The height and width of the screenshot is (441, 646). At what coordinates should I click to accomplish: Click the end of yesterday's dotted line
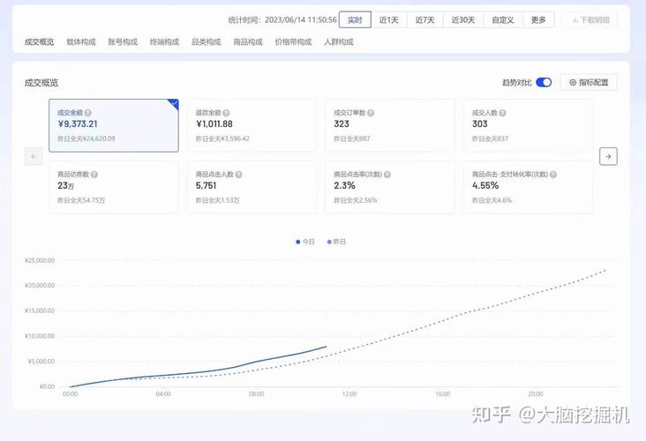[x=605, y=271]
